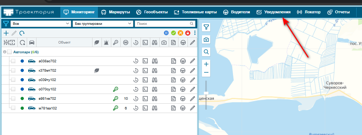Screen dimensions: 362x135
Task: Switch to the Локатор tab
Action: [x=309, y=12]
